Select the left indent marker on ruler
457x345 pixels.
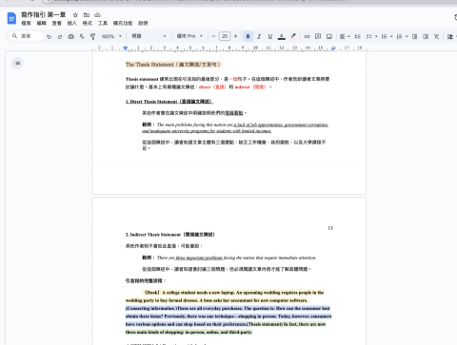(126, 48)
